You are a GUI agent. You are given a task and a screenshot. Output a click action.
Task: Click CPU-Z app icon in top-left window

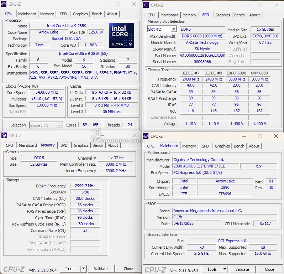(4, 4)
